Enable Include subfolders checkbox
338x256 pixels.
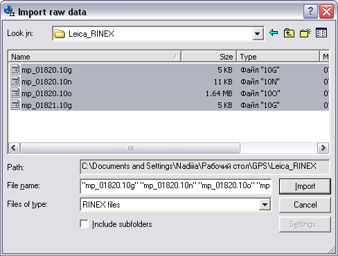[84, 224]
